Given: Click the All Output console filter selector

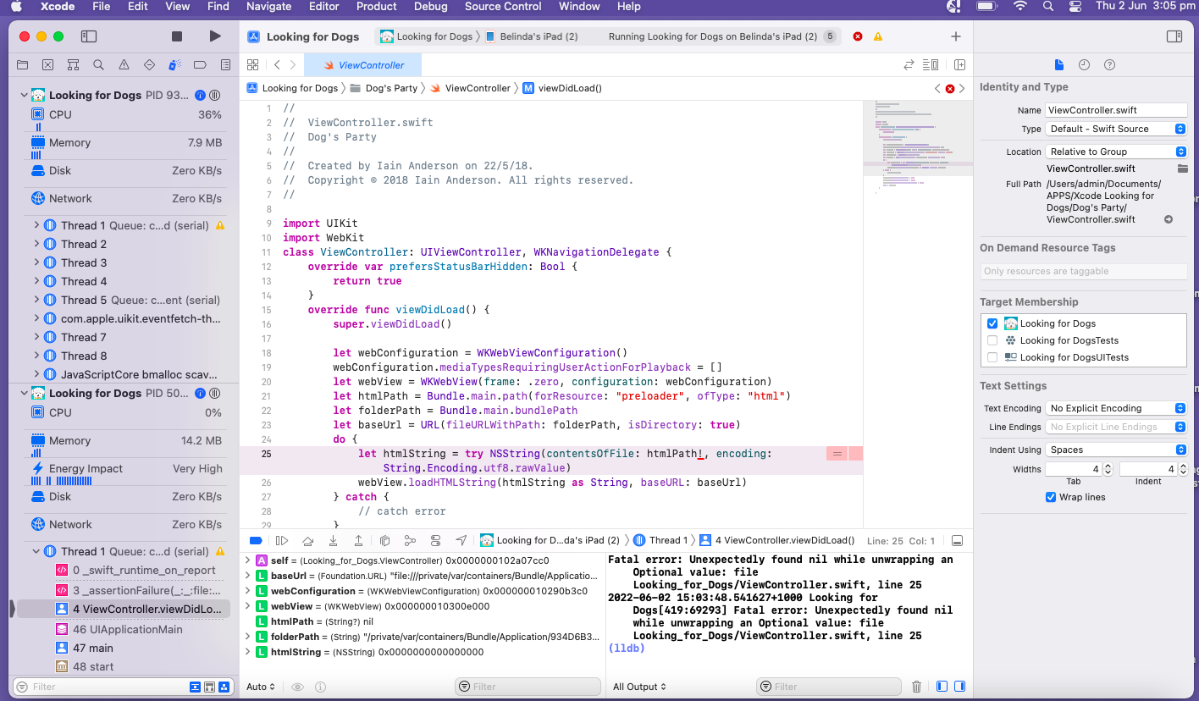Looking at the screenshot, I should pos(639,687).
